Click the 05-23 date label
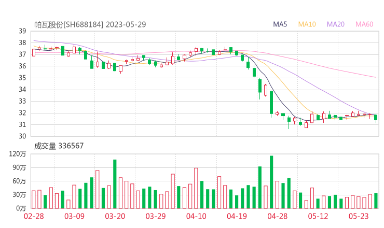 [x=359, y=216]
